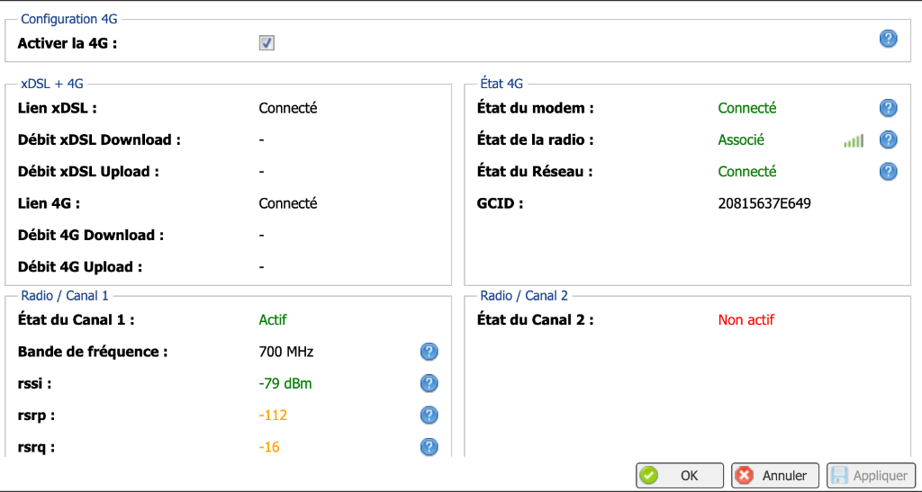Open help for État du modem
This screenshot has height=492, width=922.
click(x=888, y=108)
